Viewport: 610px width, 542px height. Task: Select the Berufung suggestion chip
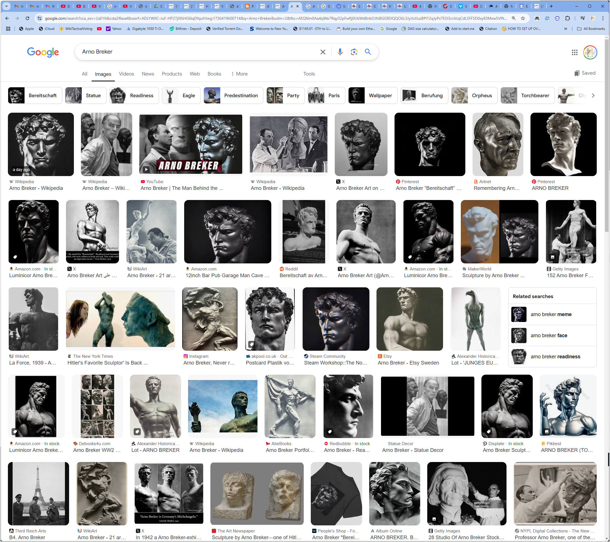[424, 95]
